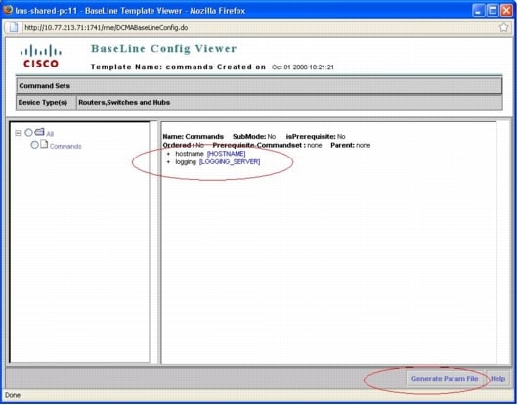518x405 pixels.
Task: Click the Firefox icon in title bar
Action: coord(8,10)
